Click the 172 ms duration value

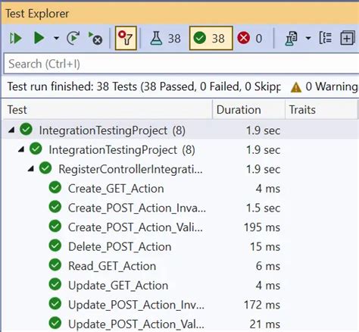(x=262, y=305)
